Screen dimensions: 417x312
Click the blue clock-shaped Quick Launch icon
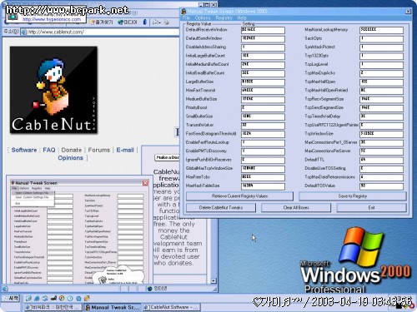(x=70, y=299)
